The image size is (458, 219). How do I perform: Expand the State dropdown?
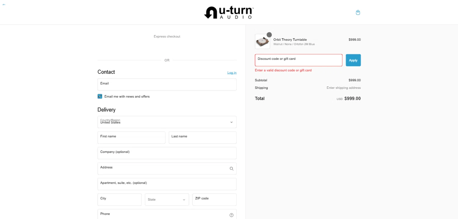(x=167, y=199)
